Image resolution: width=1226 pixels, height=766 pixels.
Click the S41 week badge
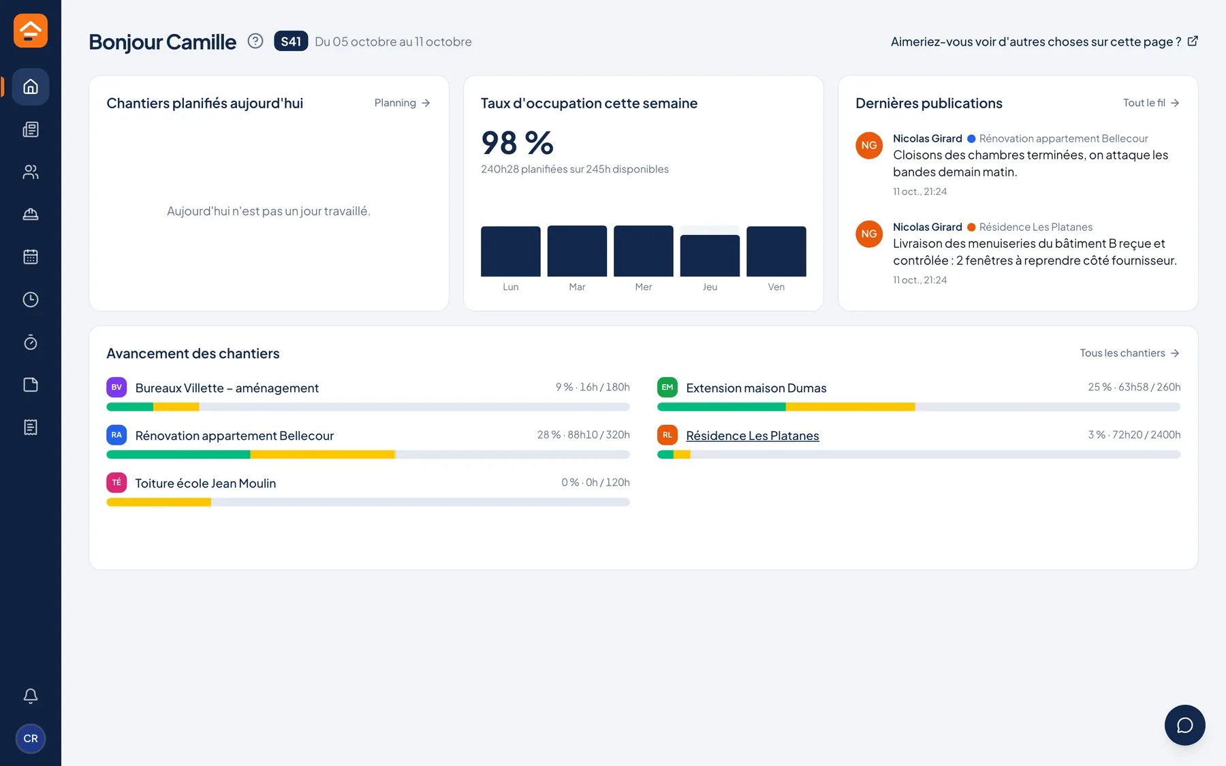[x=291, y=42]
